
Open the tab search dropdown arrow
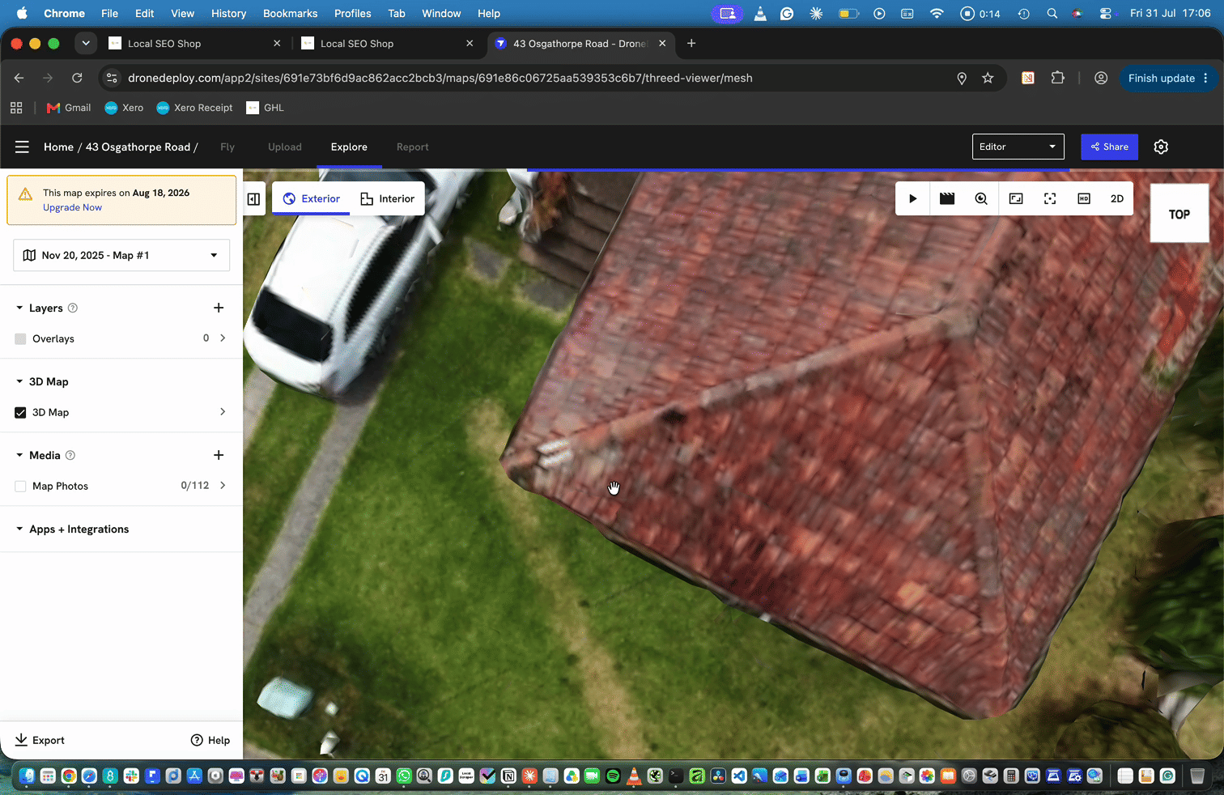click(x=86, y=43)
